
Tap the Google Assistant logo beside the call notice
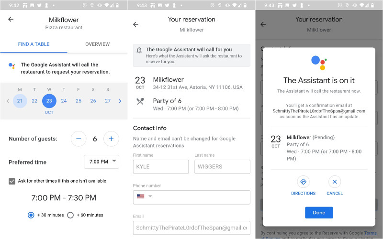pyautogui.click(x=11, y=66)
